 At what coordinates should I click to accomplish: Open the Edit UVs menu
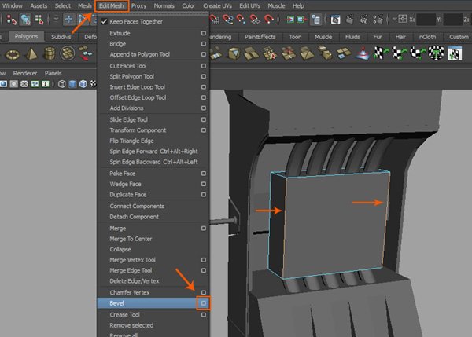click(249, 5)
